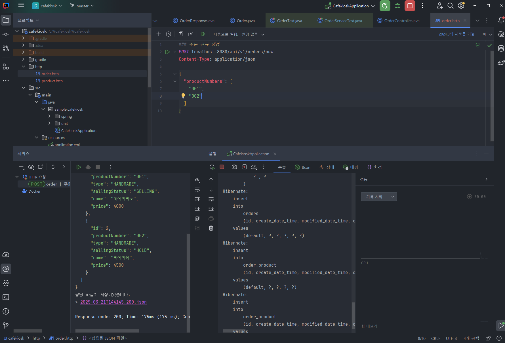This screenshot has height=343, width=505.
Task: Toggle scroll to end in console
Action: (211, 209)
